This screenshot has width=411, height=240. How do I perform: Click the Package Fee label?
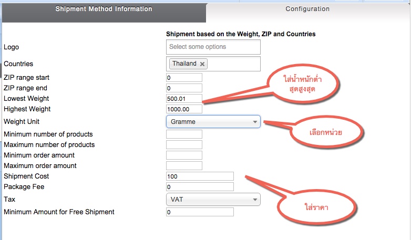[x=24, y=186]
